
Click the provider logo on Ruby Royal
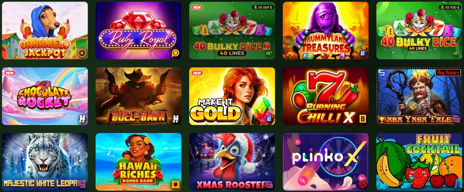coord(175,53)
